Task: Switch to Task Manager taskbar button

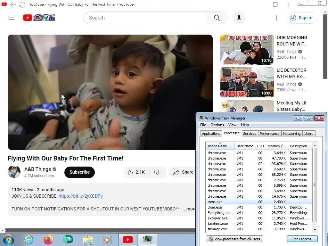Action: [x=147, y=240]
